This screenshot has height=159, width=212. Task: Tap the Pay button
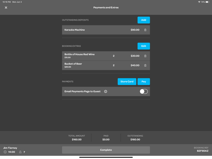coord(144,81)
